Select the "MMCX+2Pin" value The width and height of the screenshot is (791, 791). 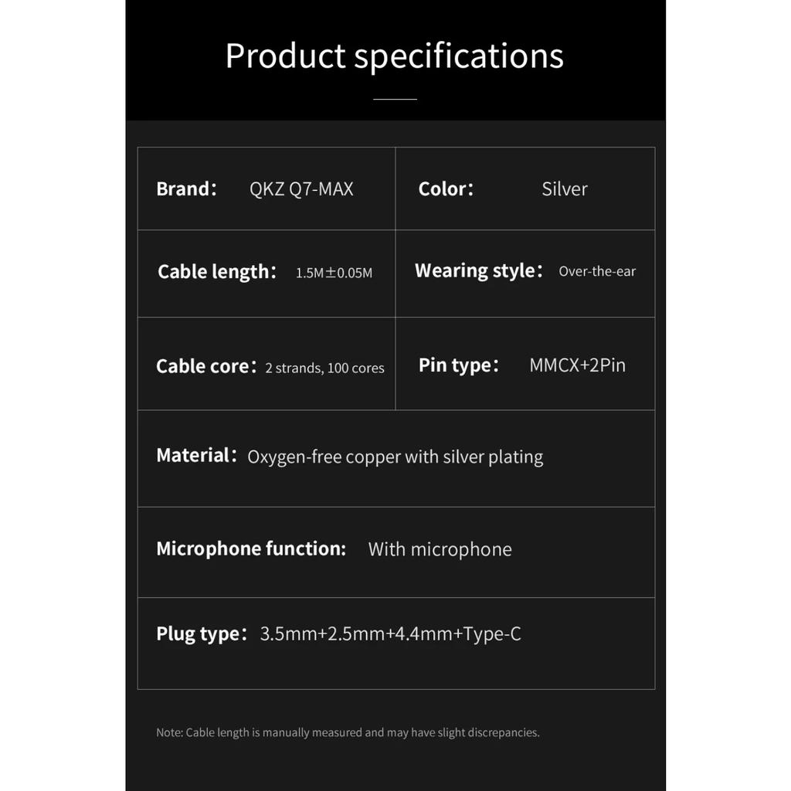(x=578, y=365)
